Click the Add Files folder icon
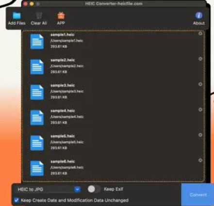 pyautogui.click(x=16, y=16)
